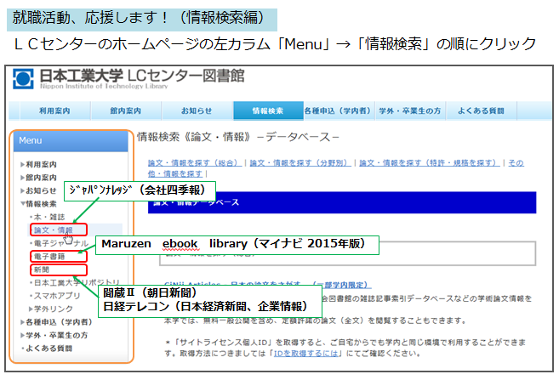
Task: Click the Nippon Institute of Technology logo icon
Action: point(23,78)
